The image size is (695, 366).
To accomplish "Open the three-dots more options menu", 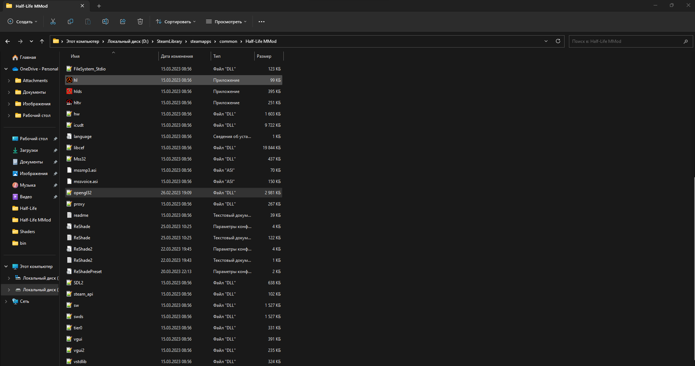I will click(262, 21).
